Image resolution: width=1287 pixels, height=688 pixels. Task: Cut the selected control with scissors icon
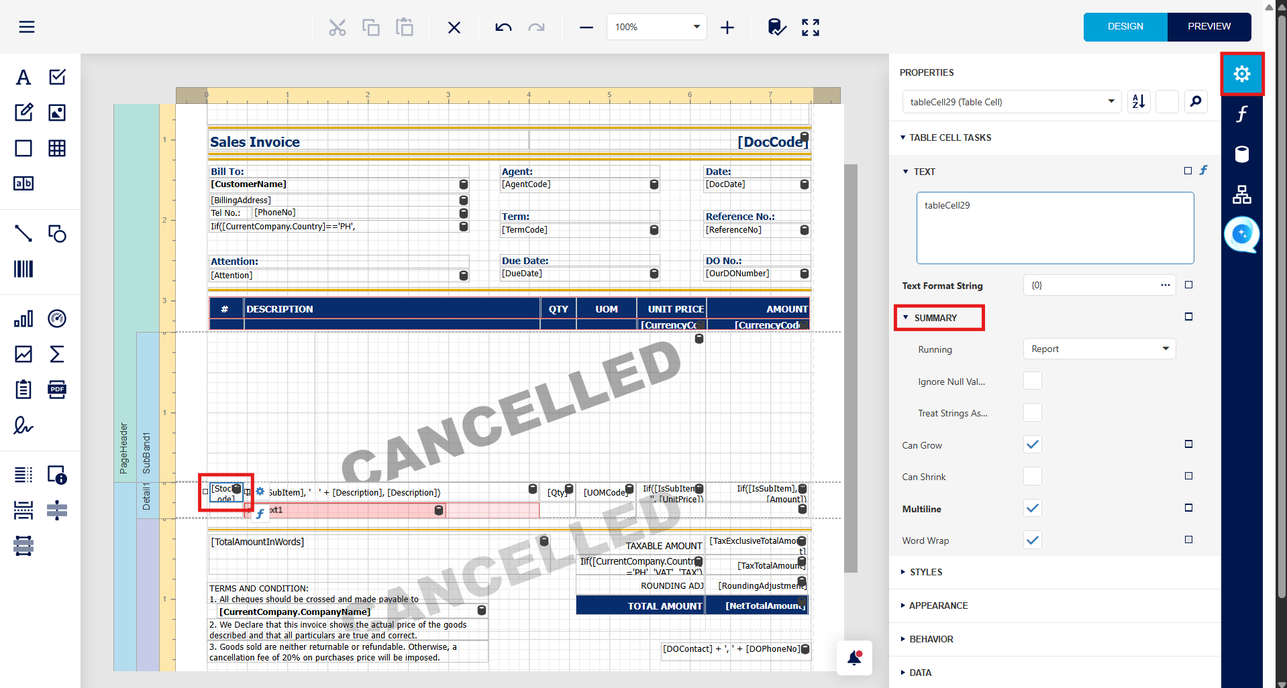tap(338, 27)
